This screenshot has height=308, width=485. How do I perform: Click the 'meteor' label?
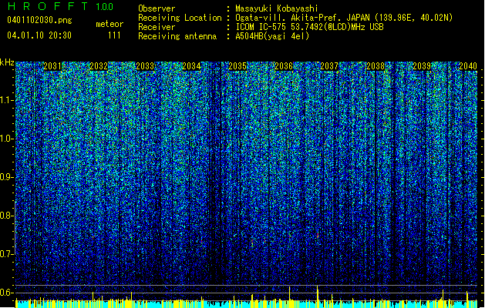(x=109, y=24)
